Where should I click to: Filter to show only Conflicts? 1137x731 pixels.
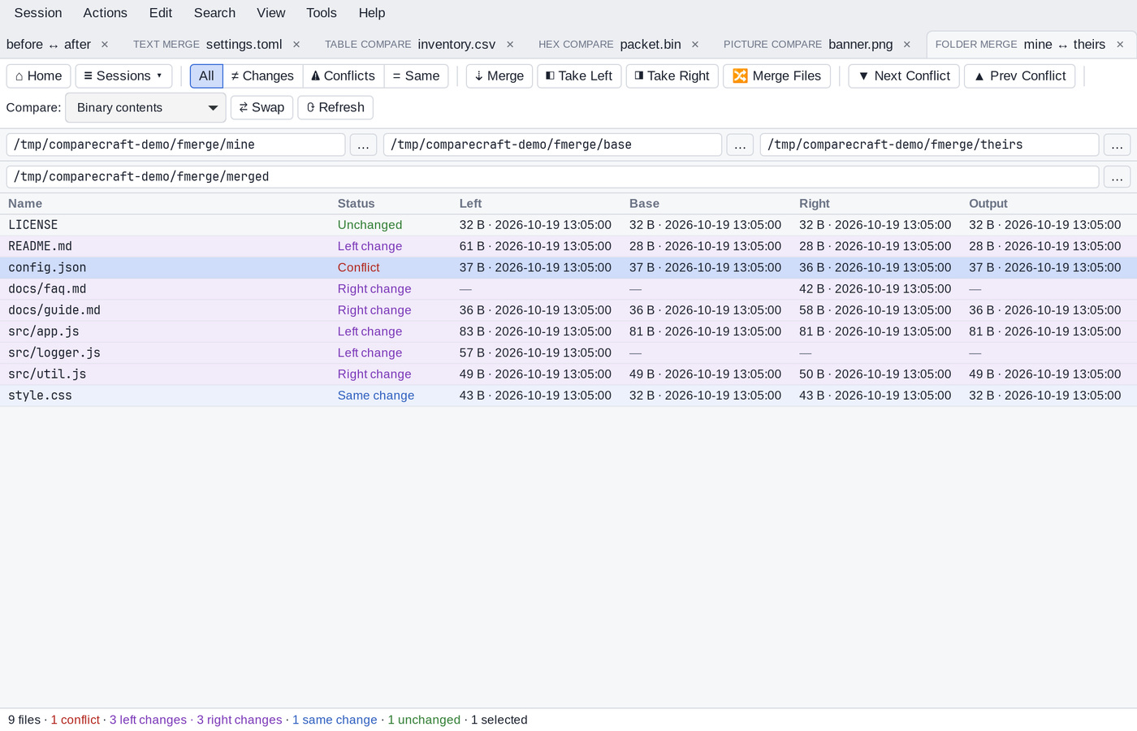click(343, 76)
